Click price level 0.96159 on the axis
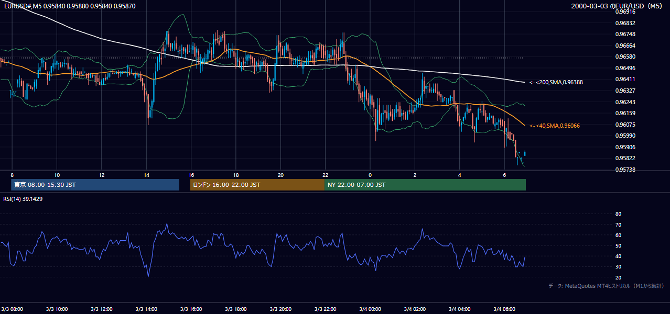Screen dimensions: 670x314 [625, 113]
